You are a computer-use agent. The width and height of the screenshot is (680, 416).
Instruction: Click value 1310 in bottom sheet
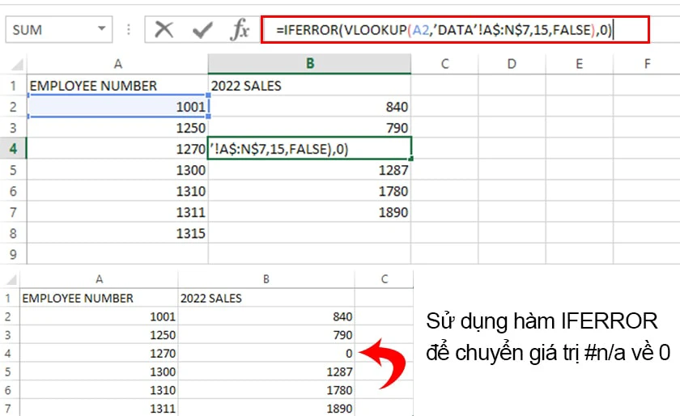click(99, 390)
